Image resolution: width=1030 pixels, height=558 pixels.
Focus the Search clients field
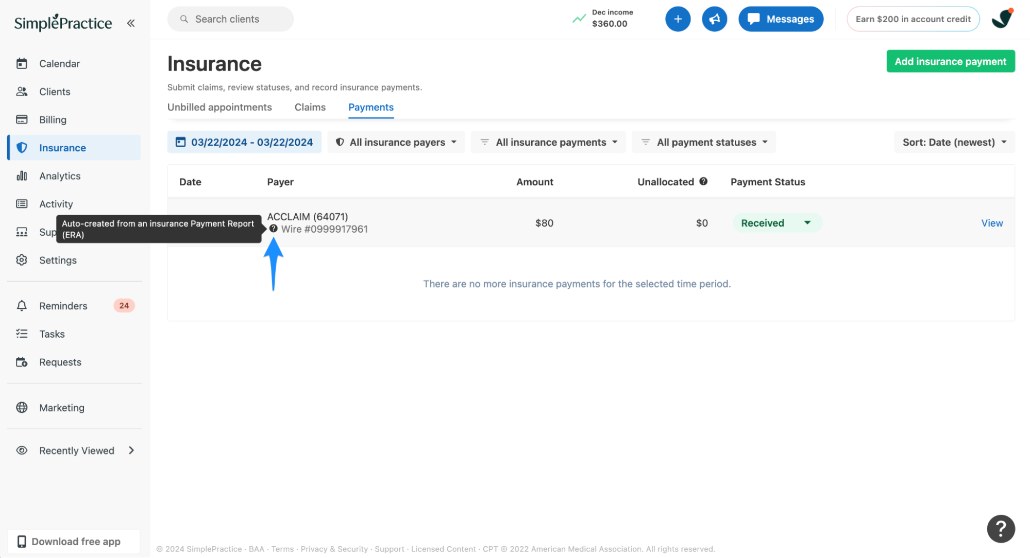click(x=230, y=19)
